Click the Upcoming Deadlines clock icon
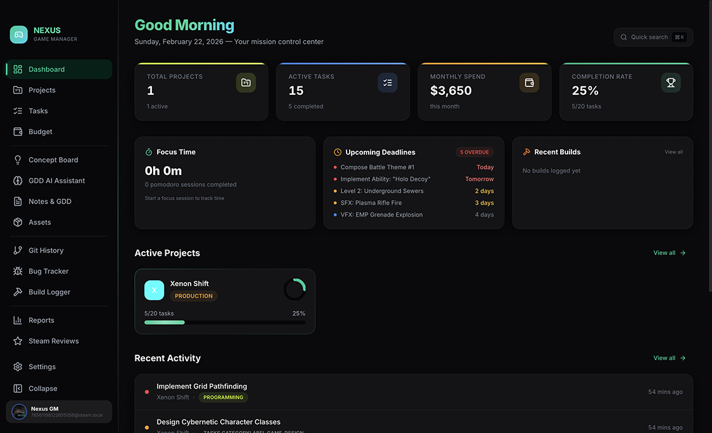This screenshot has height=433, width=712. coord(338,152)
